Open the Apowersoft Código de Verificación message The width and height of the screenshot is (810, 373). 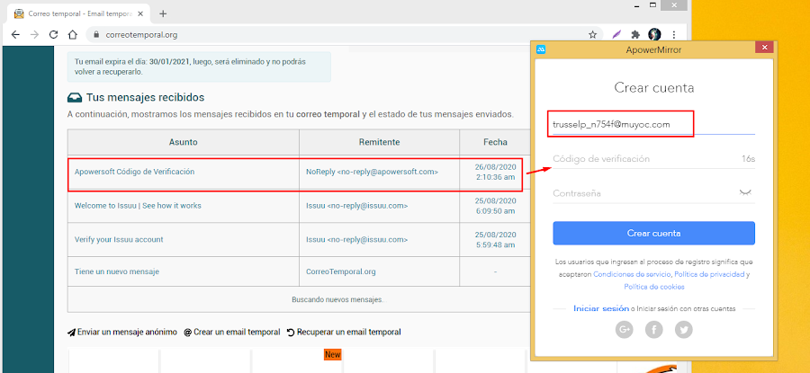pyautogui.click(x=134, y=172)
